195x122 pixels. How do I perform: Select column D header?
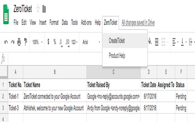click(149, 72)
